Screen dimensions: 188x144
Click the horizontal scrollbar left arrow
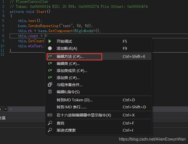(x=11, y=109)
